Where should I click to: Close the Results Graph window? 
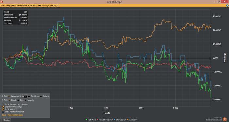click(x=225, y=2)
